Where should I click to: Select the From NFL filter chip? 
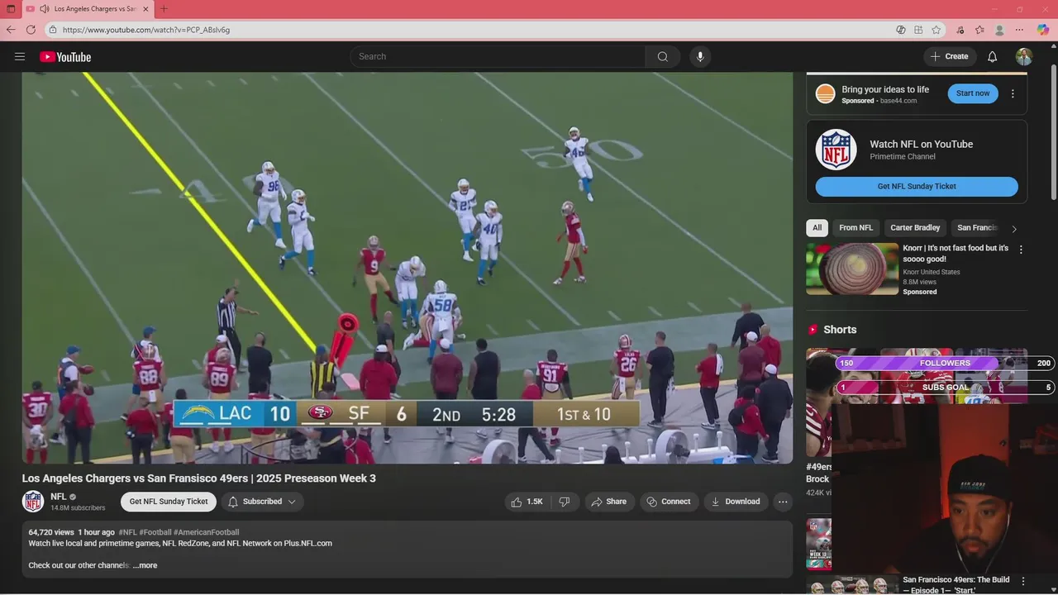[x=855, y=228]
